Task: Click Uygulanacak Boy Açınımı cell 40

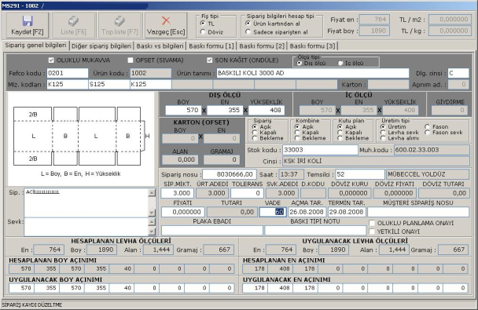Action: point(121,288)
